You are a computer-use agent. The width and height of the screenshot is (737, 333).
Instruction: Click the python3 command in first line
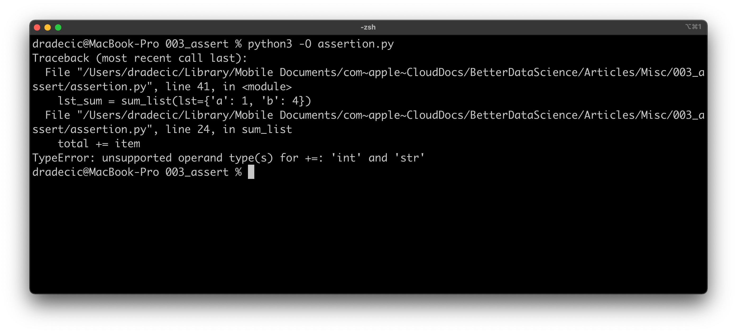pos(270,44)
